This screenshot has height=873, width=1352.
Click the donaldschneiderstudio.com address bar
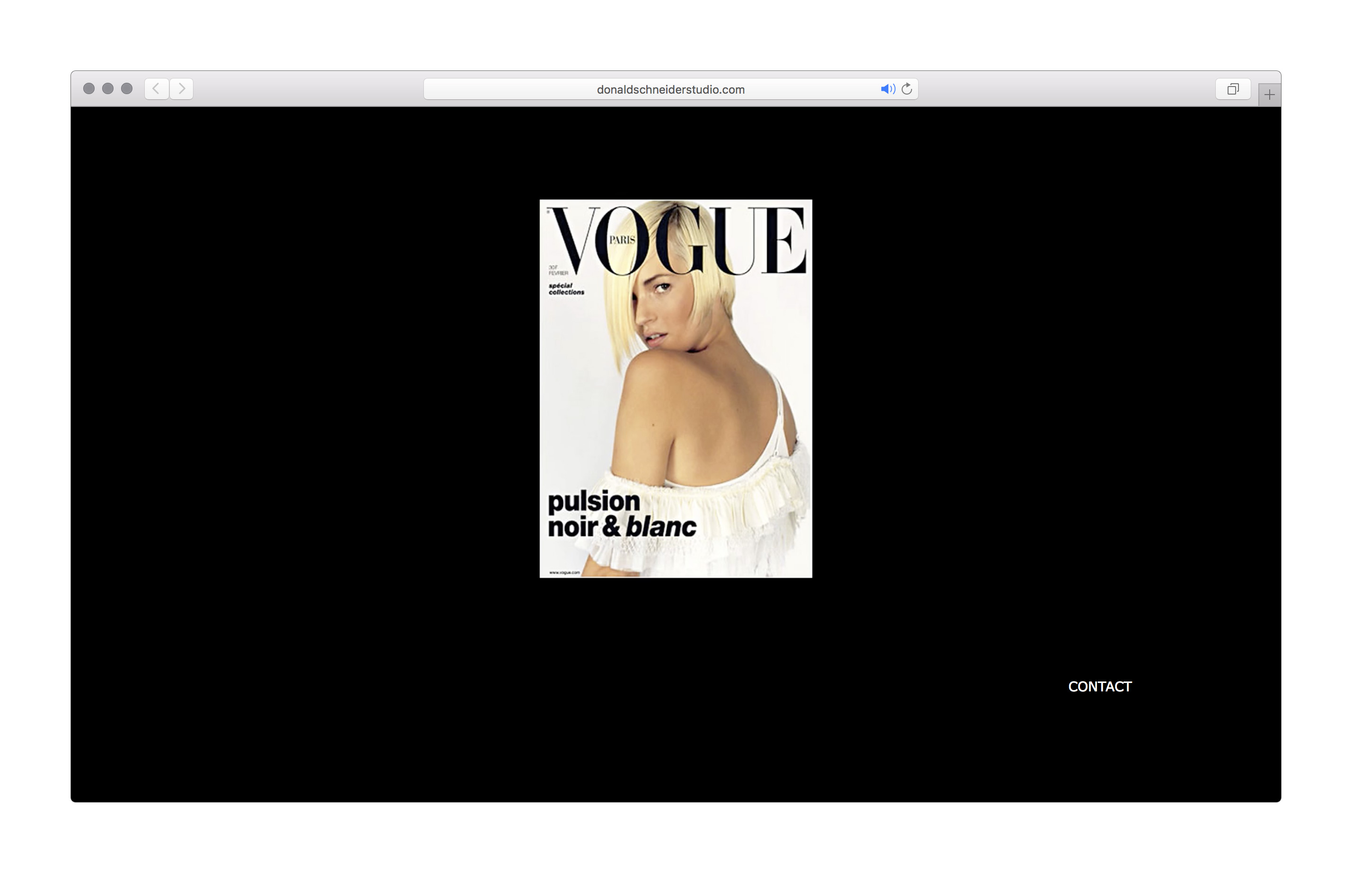tap(671, 89)
